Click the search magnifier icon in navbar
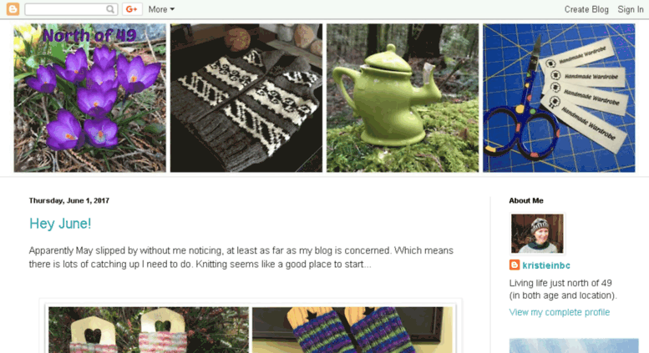 pyautogui.click(x=110, y=9)
